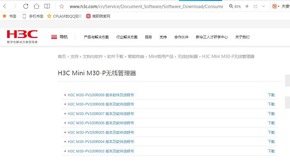Go to 智能终端 breadcrumb link
The image size is (290, 167).
[x=136, y=56]
